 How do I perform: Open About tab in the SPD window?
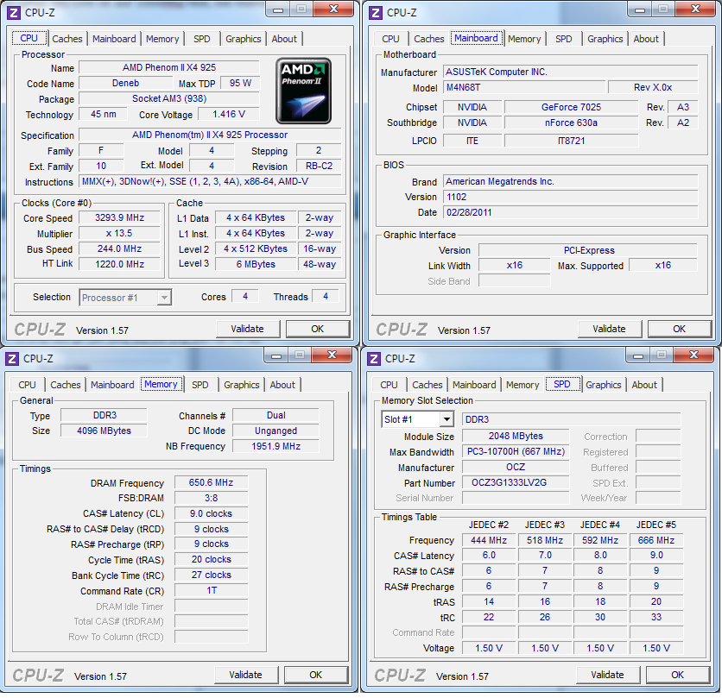coord(644,385)
